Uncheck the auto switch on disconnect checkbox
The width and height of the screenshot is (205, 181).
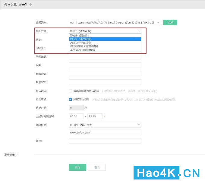coord(71,99)
